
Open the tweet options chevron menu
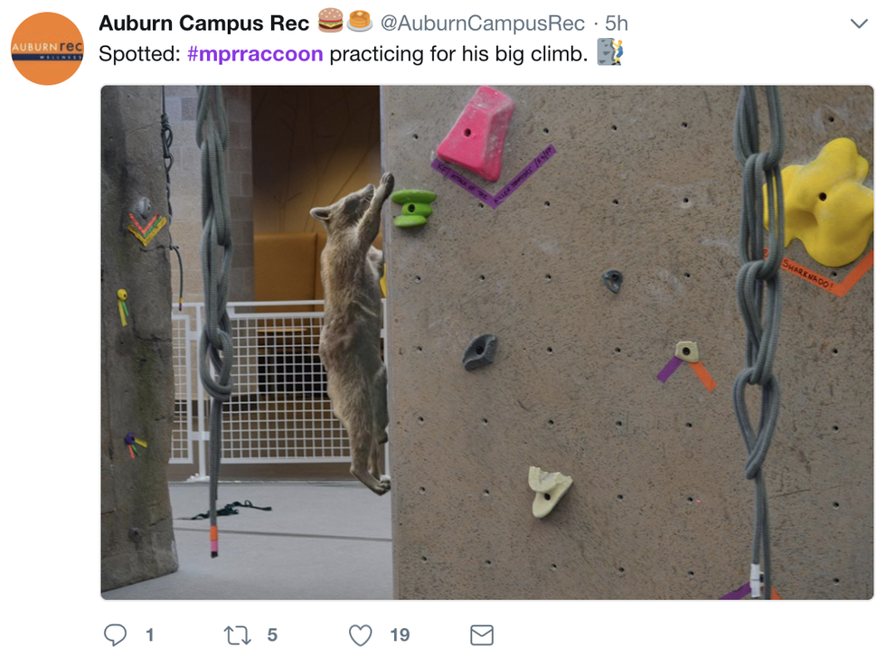[859, 23]
